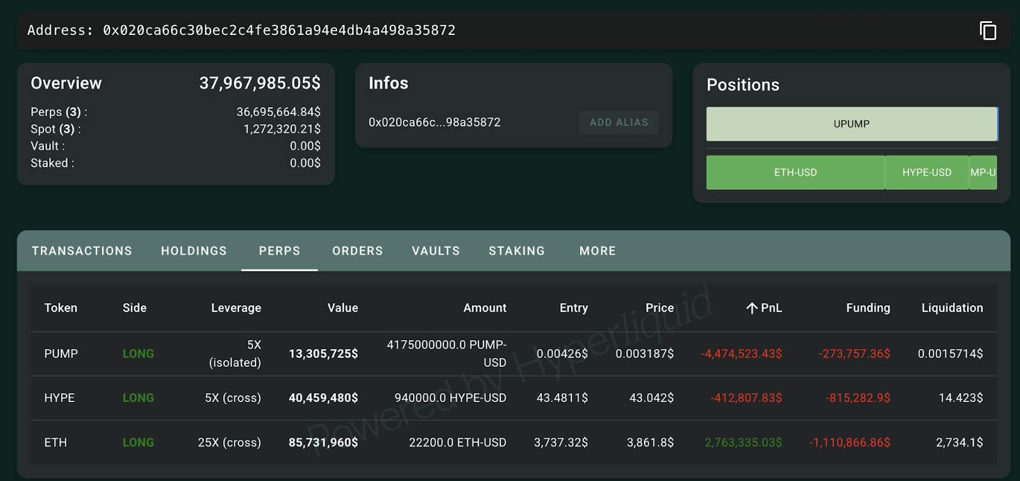Click the Funding column header
This screenshot has width=1020, height=481.
click(868, 308)
